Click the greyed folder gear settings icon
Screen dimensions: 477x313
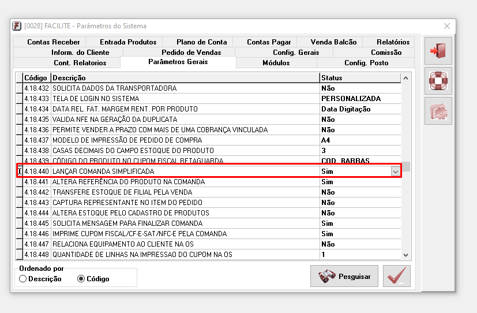438,111
